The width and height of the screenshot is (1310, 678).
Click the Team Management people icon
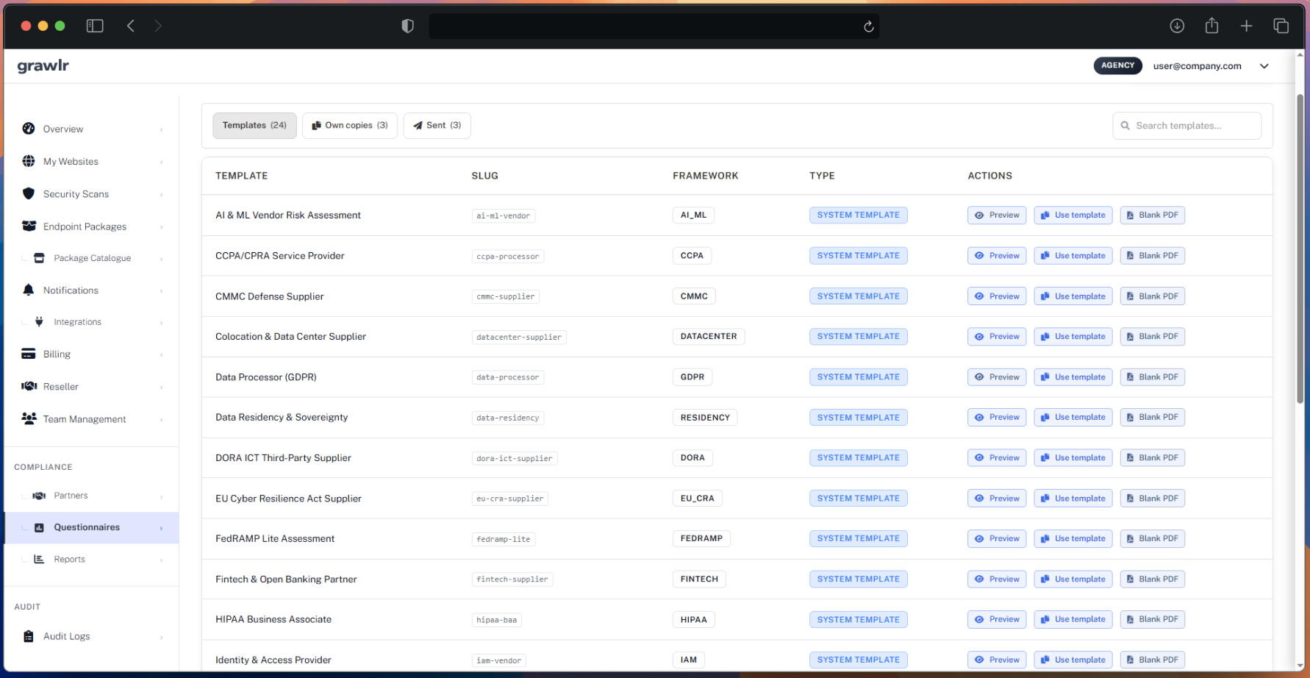29,418
